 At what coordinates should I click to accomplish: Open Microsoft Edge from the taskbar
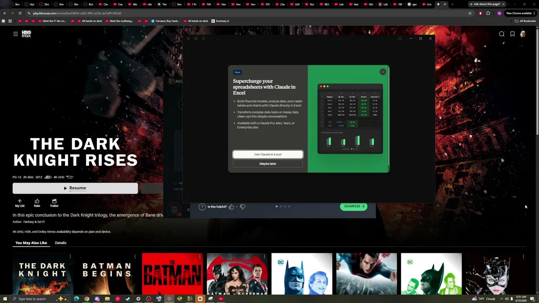coord(76,299)
